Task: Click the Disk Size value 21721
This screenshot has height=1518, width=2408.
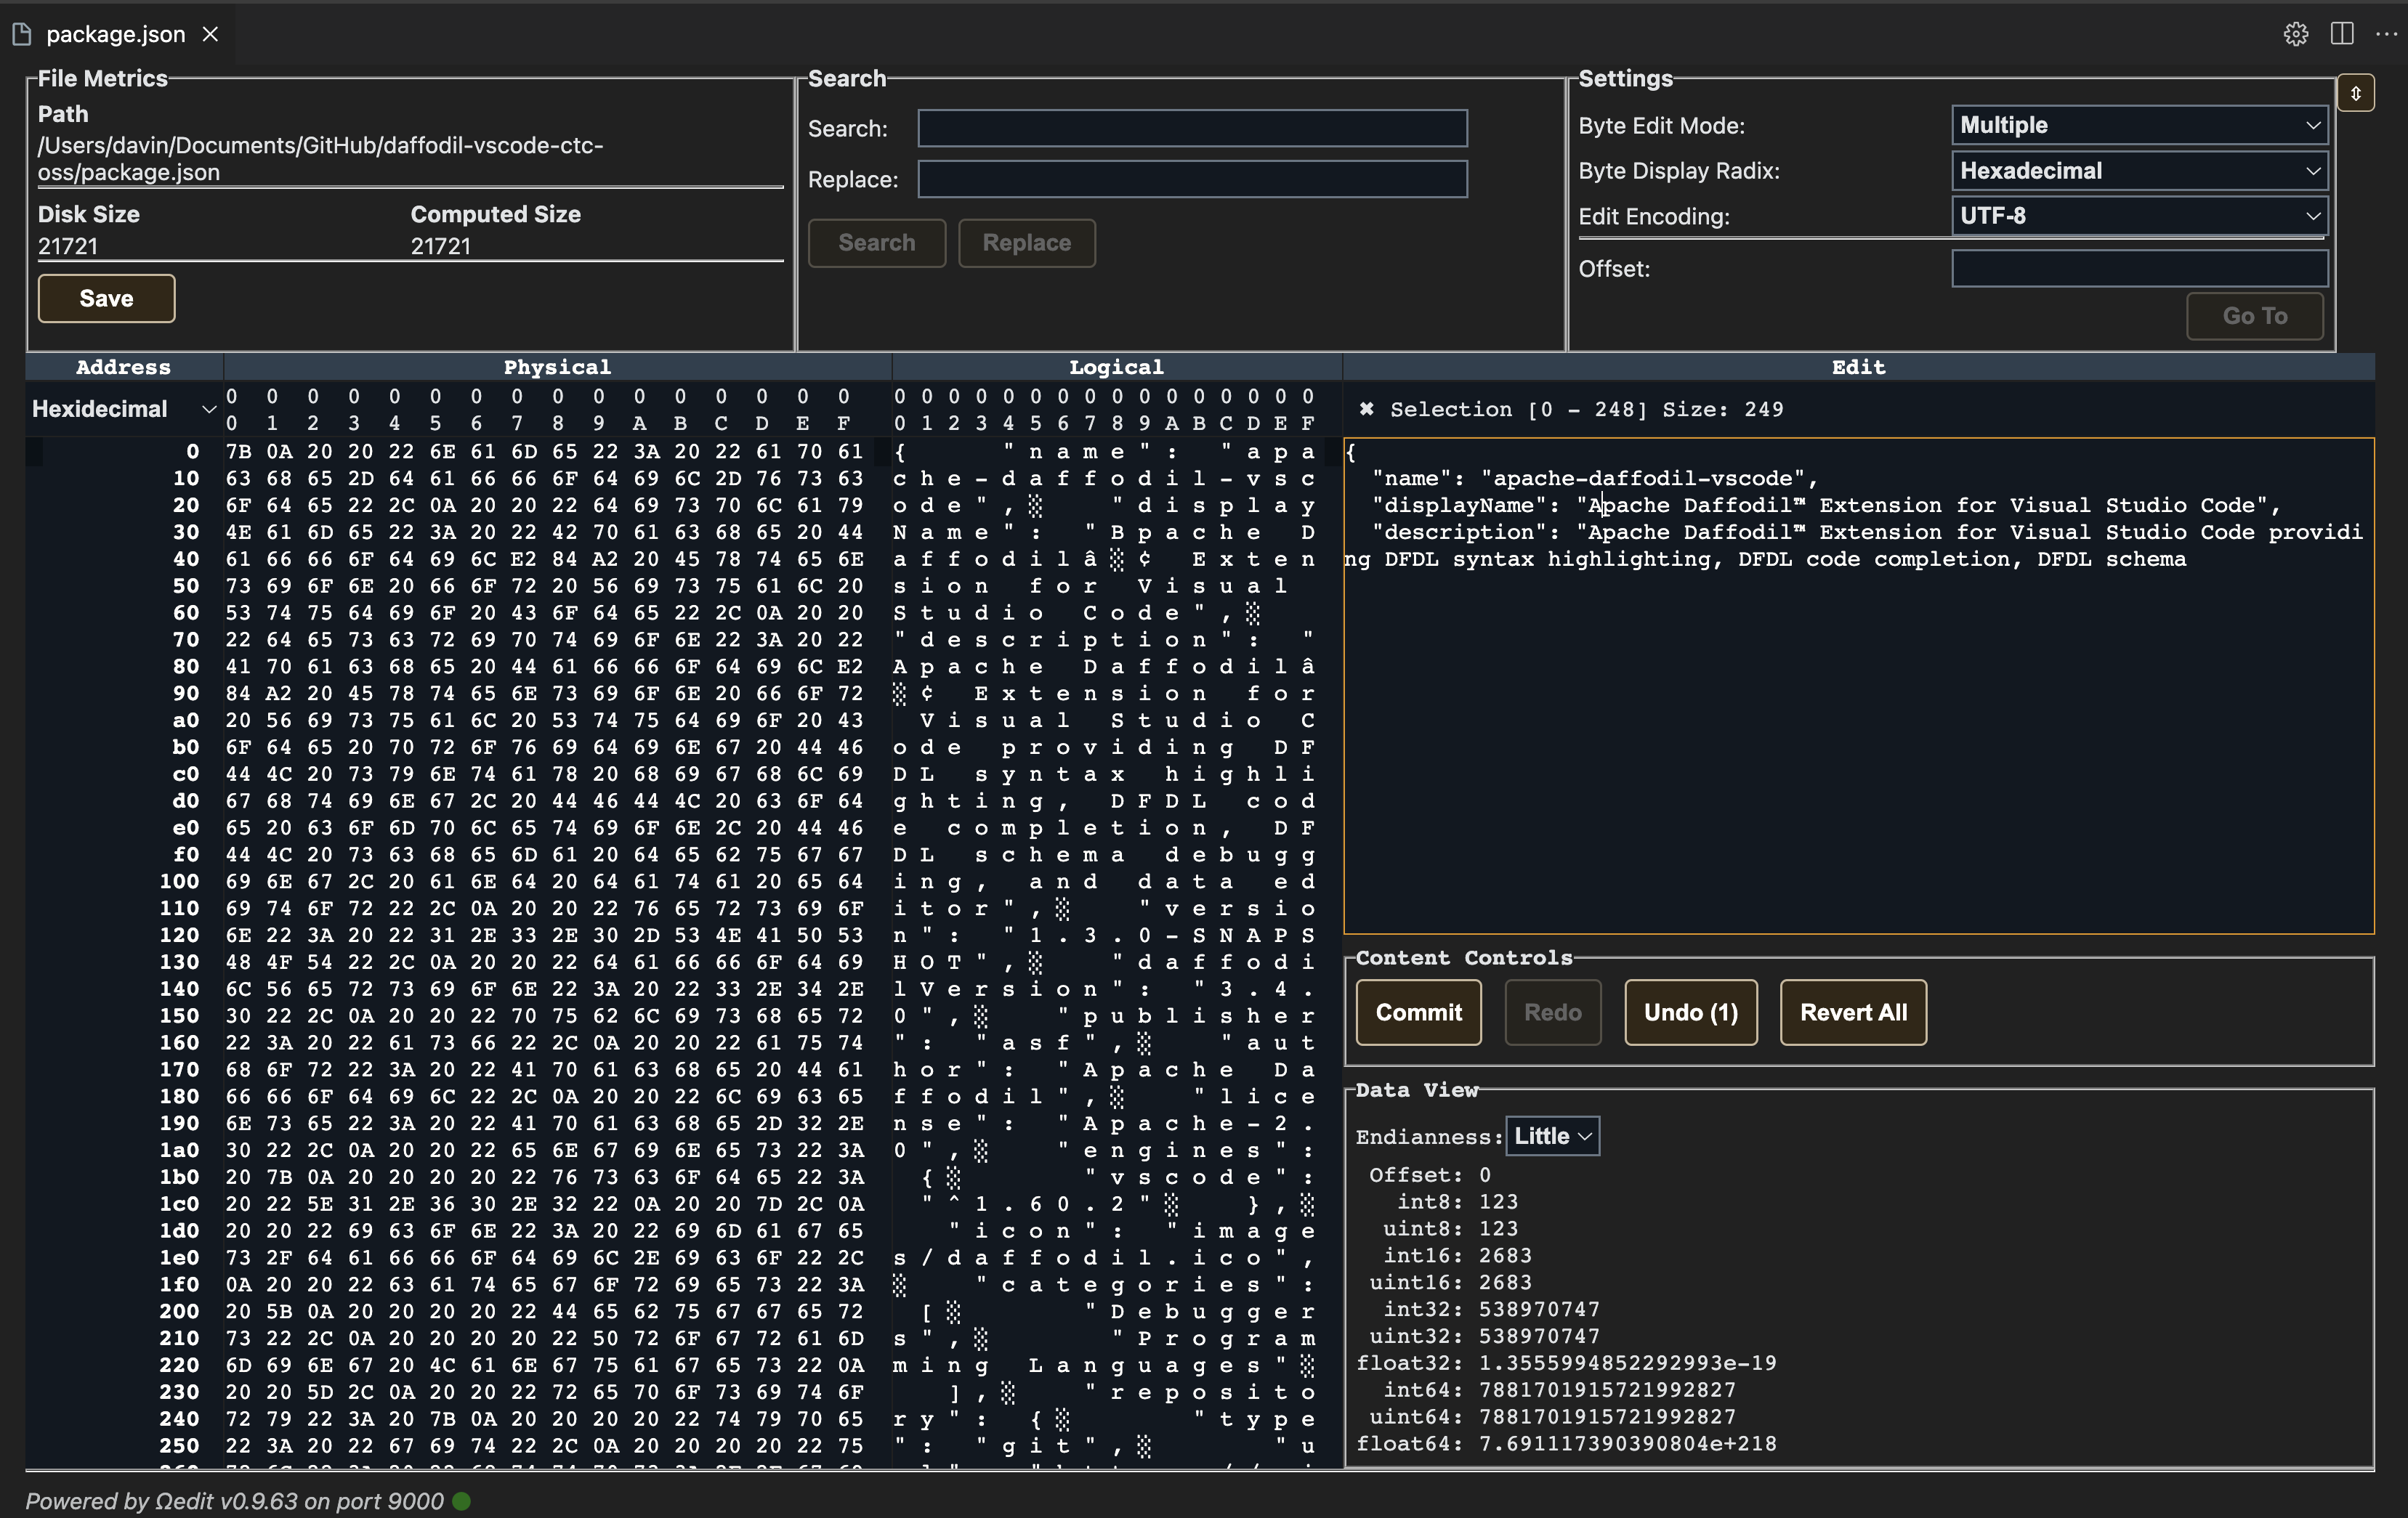Action: (x=68, y=245)
